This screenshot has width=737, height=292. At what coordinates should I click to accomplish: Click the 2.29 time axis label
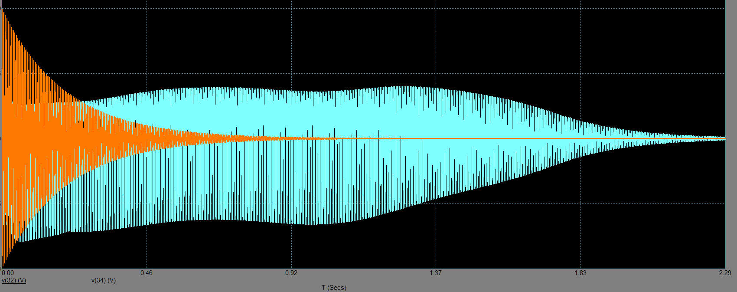pyautogui.click(x=725, y=273)
